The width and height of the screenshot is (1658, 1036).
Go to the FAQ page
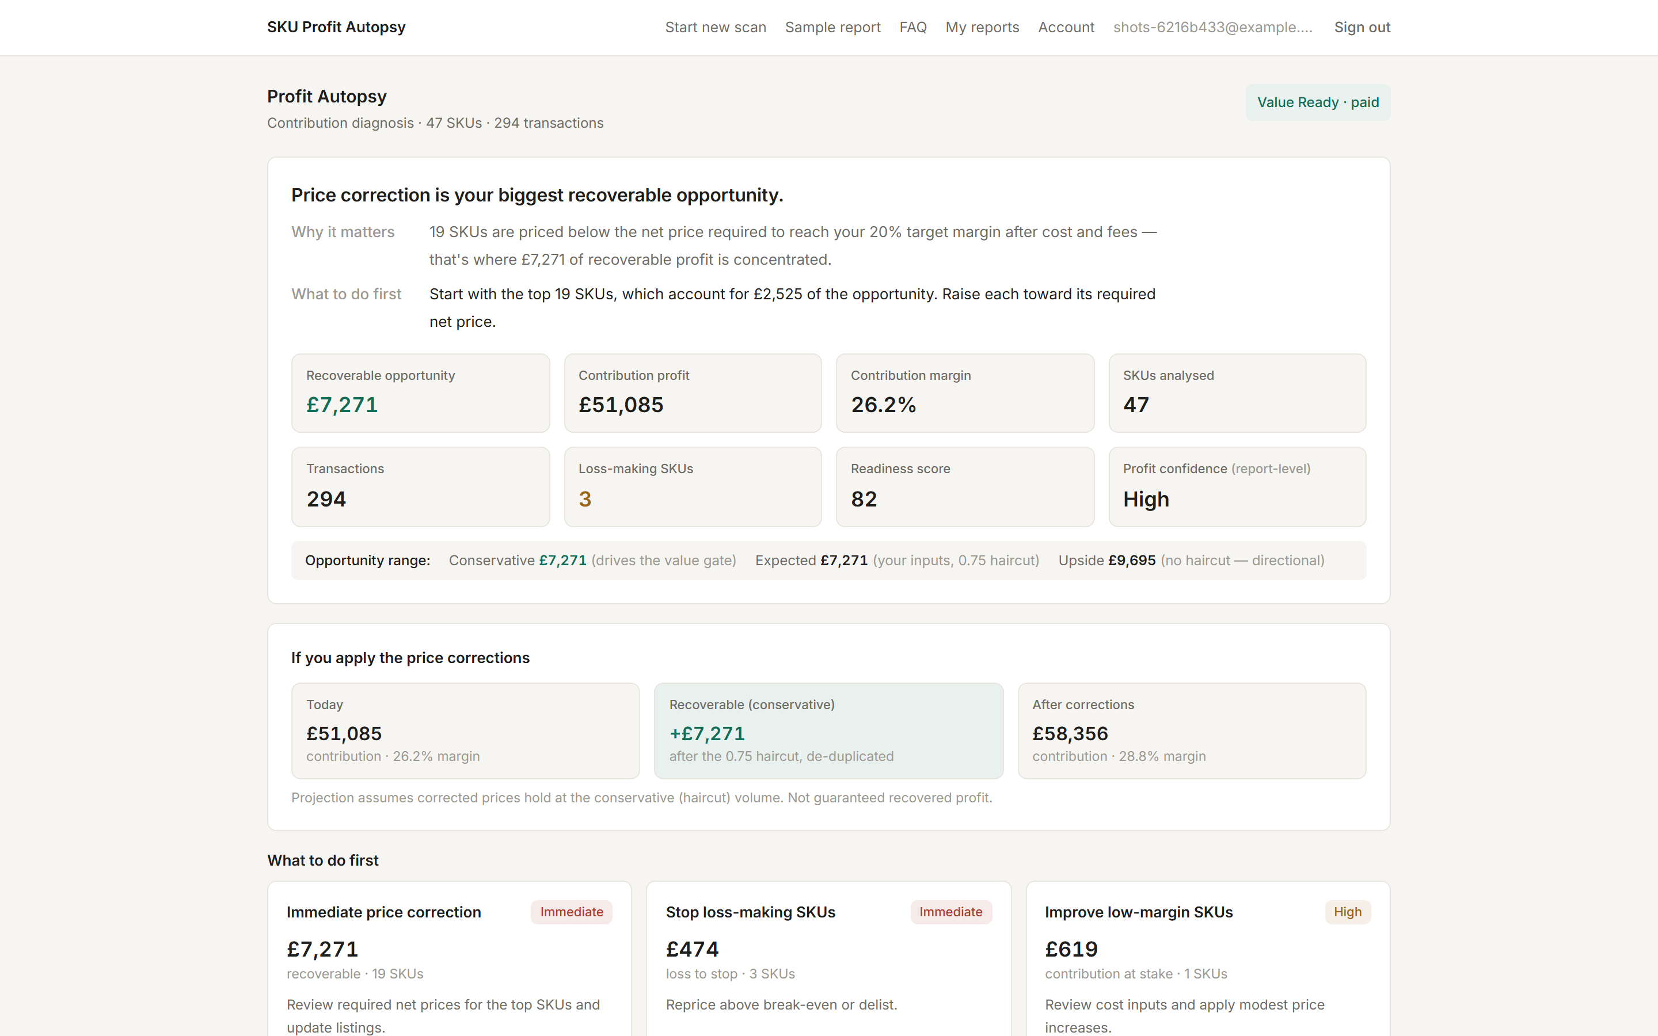[912, 28]
